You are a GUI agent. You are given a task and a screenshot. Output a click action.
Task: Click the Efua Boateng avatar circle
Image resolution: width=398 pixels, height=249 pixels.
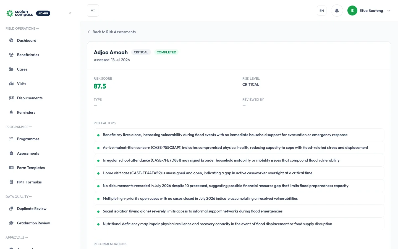point(352,11)
